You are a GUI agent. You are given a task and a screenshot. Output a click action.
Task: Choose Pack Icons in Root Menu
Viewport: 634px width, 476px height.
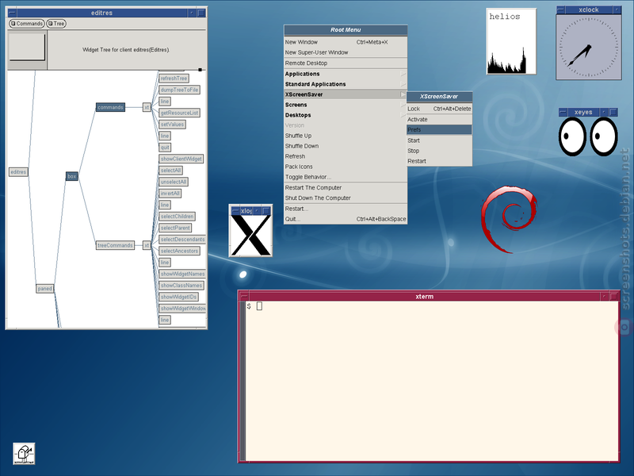point(346,167)
